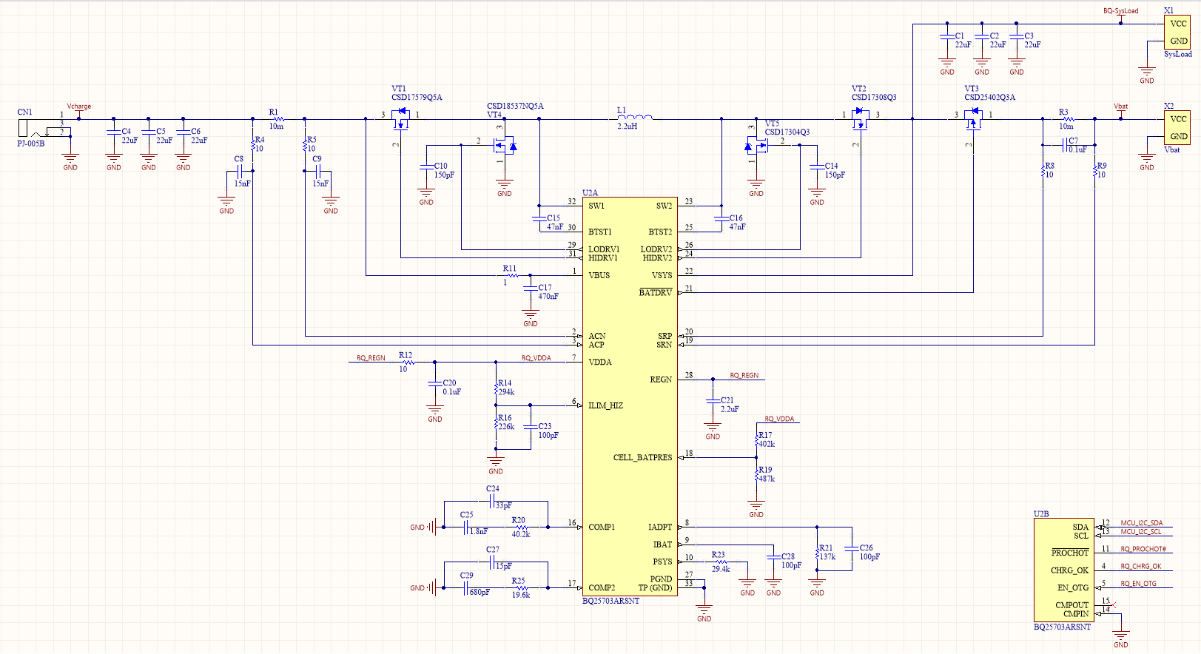The width and height of the screenshot is (1201, 654).
Task: Click the VSYS pin name on U2A
Action: pyautogui.click(x=662, y=275)
